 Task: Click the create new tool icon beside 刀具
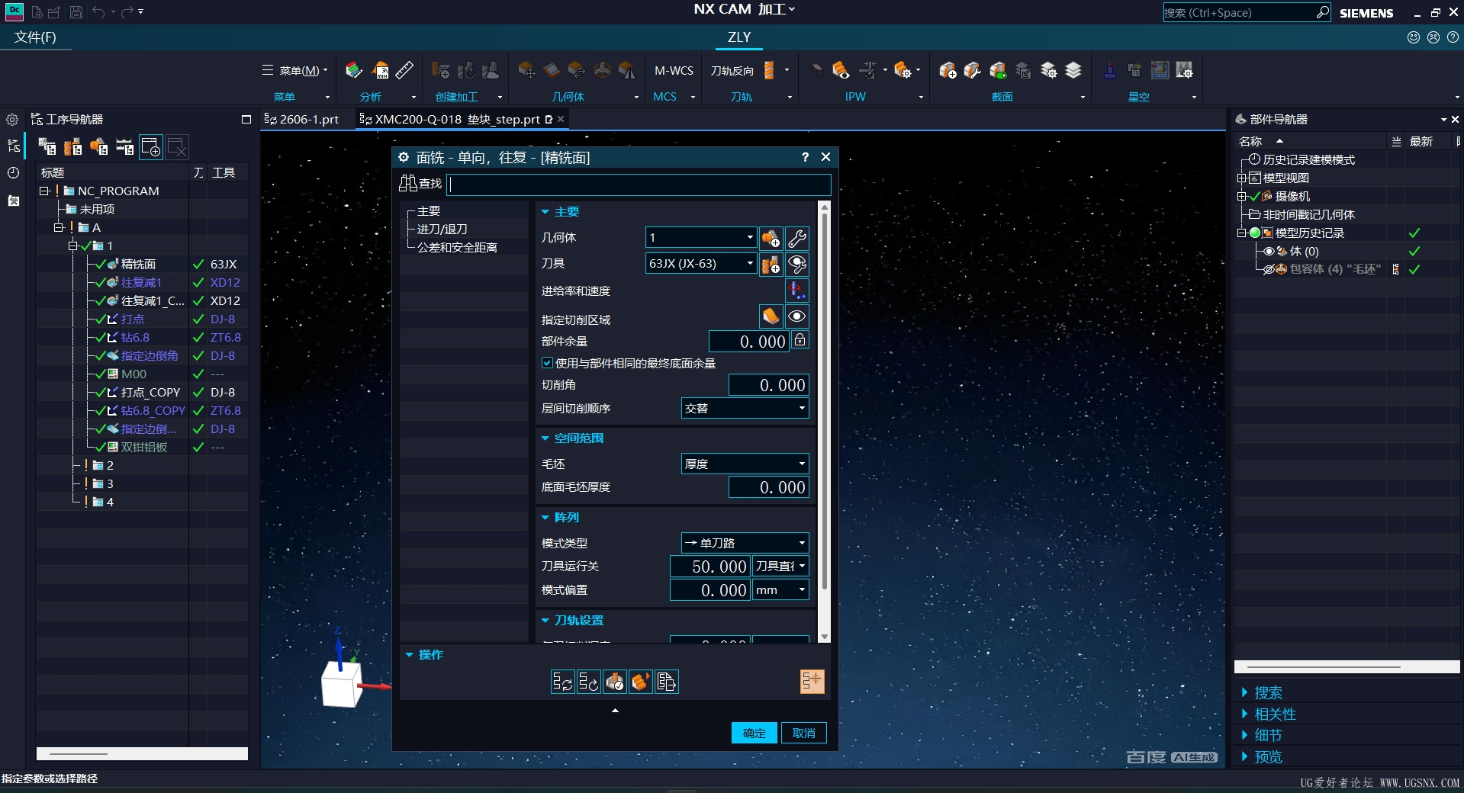click(x=771, y=265)
